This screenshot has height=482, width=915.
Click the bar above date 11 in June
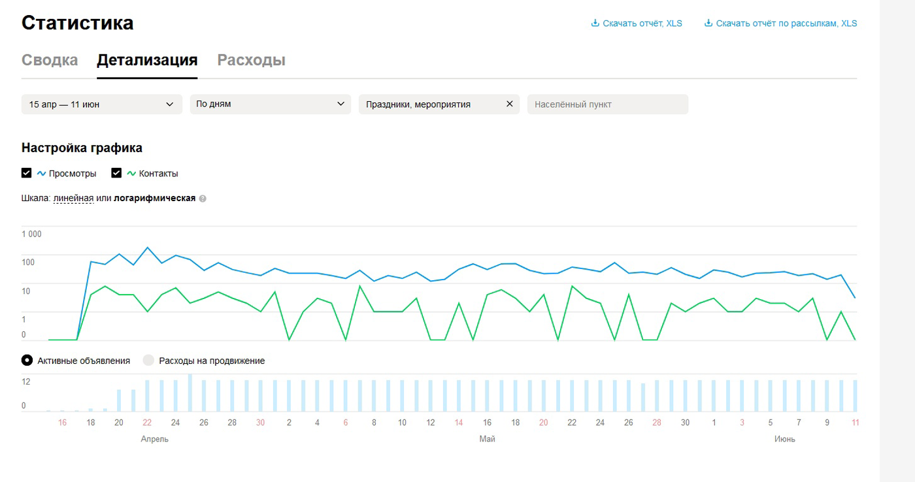point(855,396)
